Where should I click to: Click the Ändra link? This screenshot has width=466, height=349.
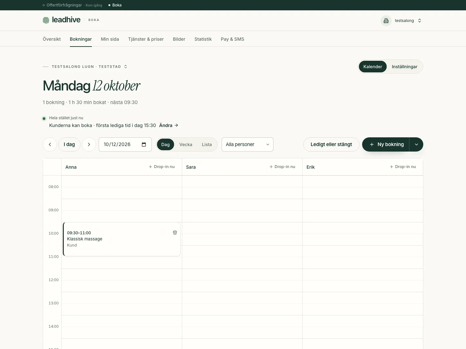pos(169,125)
